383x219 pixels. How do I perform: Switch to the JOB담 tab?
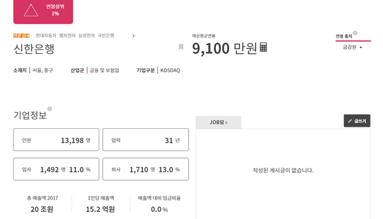pos(218,122)
